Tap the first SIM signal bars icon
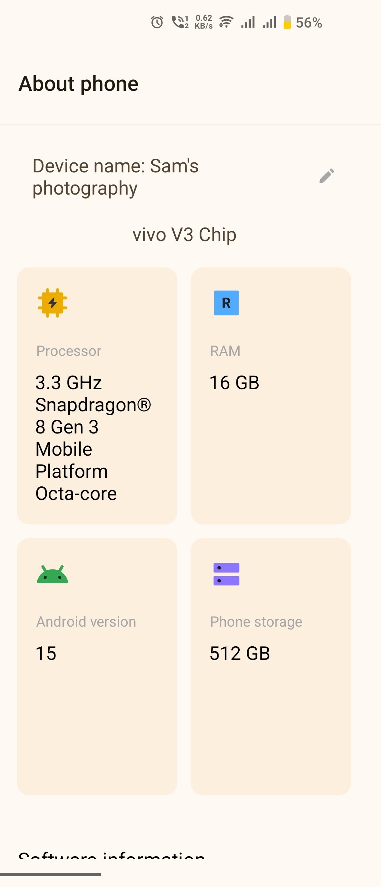 click(248, 22)
